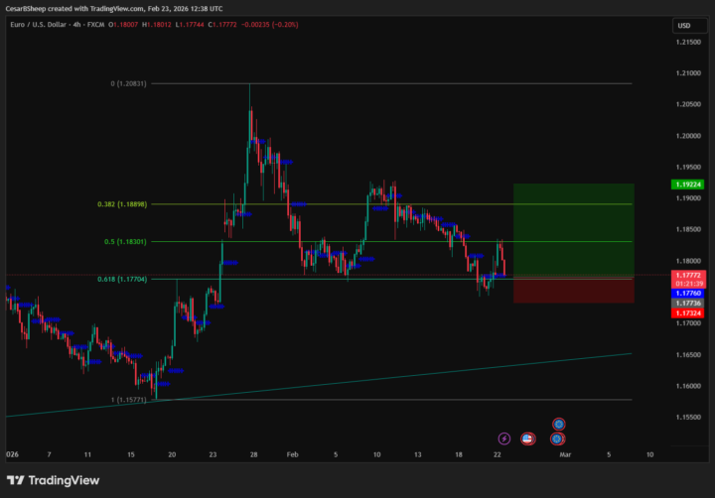Click the O1.18007 open value
The image size is (715, 498).
click(x=123, y=25)
